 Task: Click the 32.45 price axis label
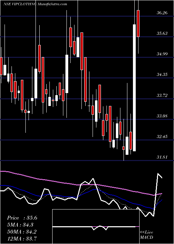162,137
